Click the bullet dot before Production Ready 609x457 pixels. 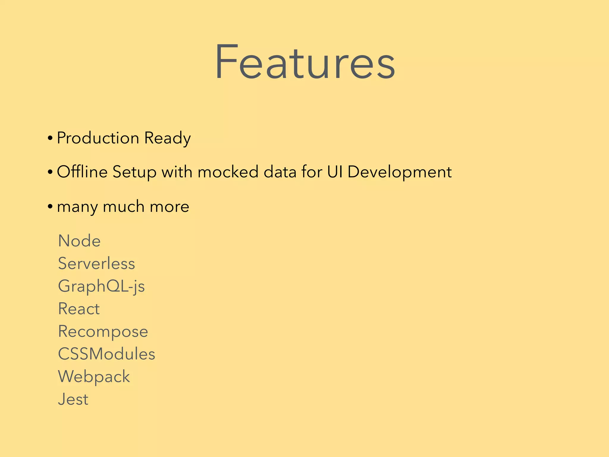50,138
